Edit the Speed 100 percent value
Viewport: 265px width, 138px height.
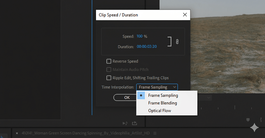[x=139, y=36]
